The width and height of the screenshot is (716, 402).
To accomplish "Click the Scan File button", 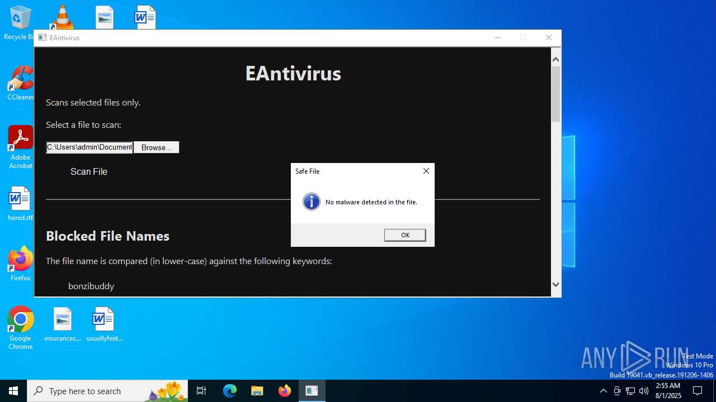I will pos(89,171).
